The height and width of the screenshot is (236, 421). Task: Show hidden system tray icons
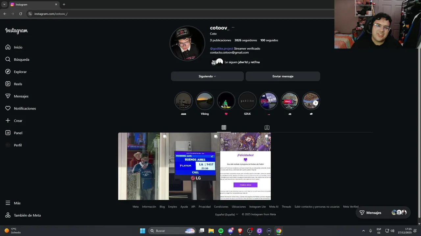click(363, 231)
